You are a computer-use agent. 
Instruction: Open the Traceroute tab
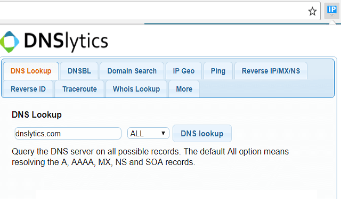point(79,89)
